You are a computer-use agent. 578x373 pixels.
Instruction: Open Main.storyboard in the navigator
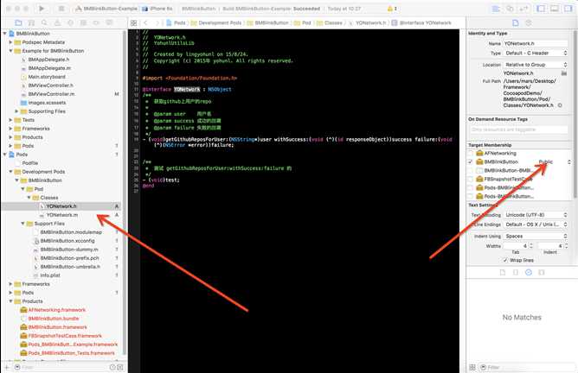point(47,77)
